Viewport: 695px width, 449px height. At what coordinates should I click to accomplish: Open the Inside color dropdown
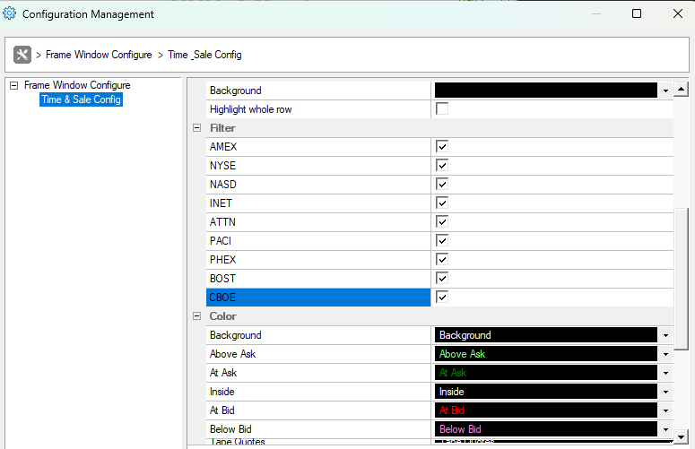(x=665, y=392)
